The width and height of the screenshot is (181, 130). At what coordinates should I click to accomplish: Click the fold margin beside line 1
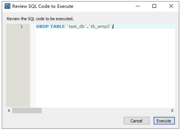(33, 26)
